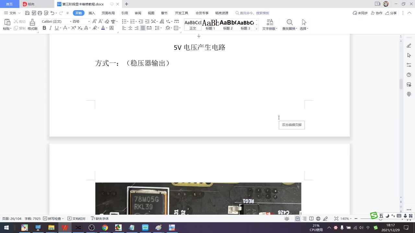Click the Print icon in quick access toolbar

(x=40, y=13)
